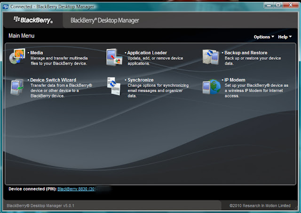Click 'Device connected (PIN):' label
Viewport: 301px width, 213px height.
(x=32, y=189)
